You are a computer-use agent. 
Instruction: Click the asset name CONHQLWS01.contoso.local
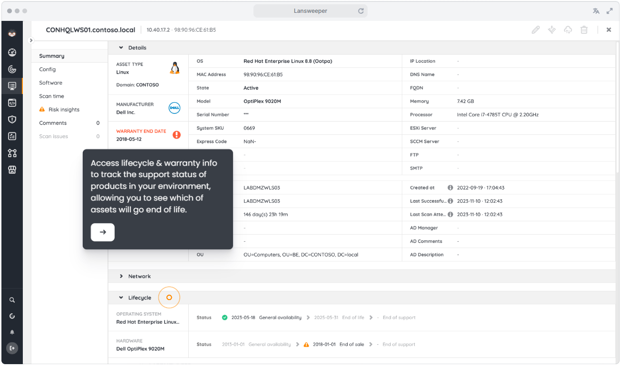click(x=90, y=30)
